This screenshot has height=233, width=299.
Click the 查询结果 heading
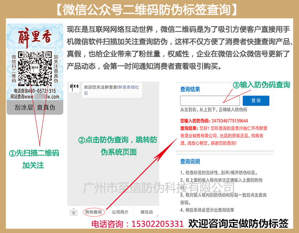(190, 89)
